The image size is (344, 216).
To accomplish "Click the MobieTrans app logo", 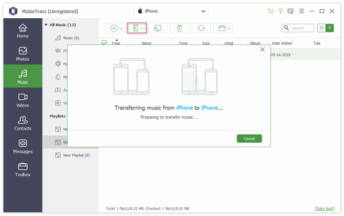I will click(x=13, y=11).
